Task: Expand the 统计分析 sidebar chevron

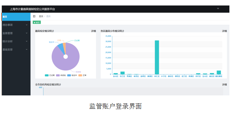Action: (x=27, y=41)
